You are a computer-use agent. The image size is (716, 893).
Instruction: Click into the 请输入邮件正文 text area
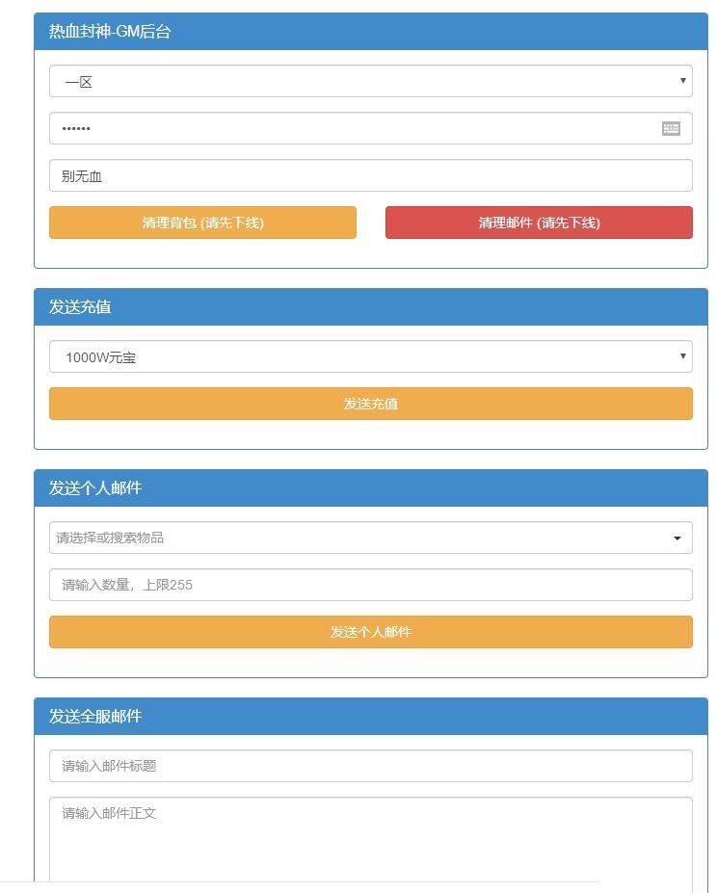[370, 838]
